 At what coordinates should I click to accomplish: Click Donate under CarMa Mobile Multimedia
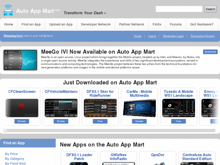click(139, 121)
